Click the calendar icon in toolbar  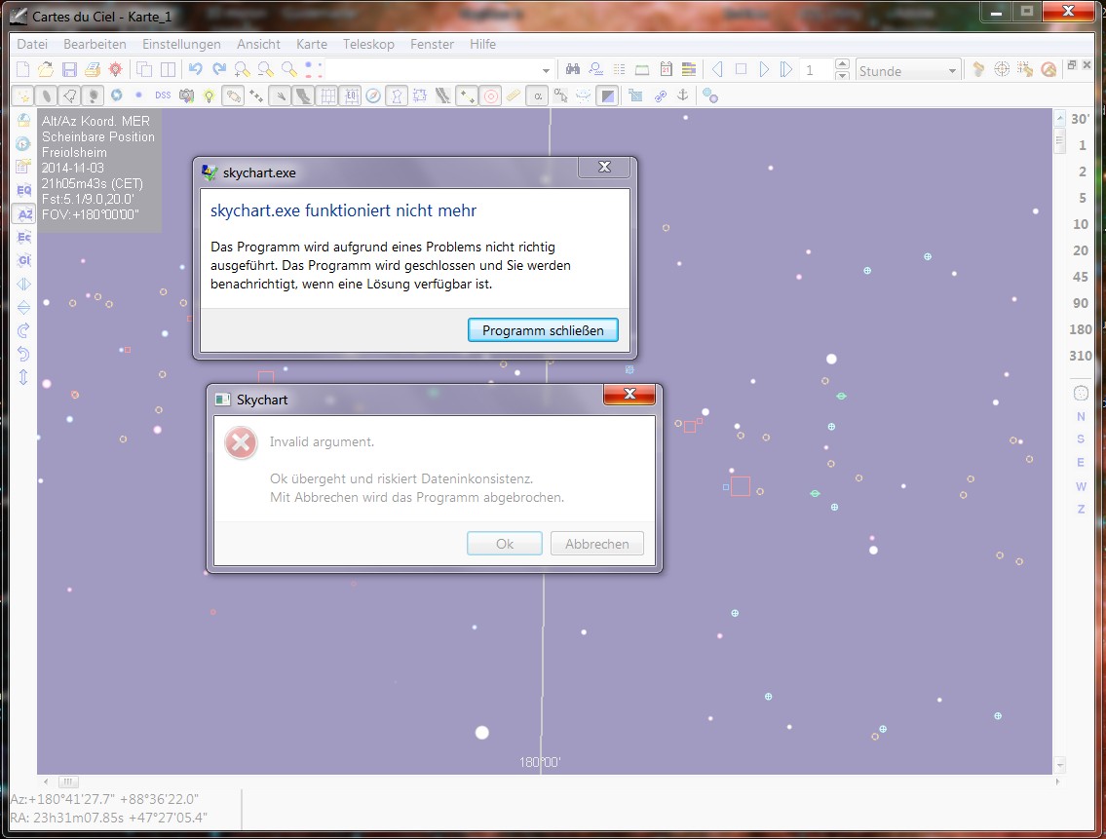click(x=667, y=69)
